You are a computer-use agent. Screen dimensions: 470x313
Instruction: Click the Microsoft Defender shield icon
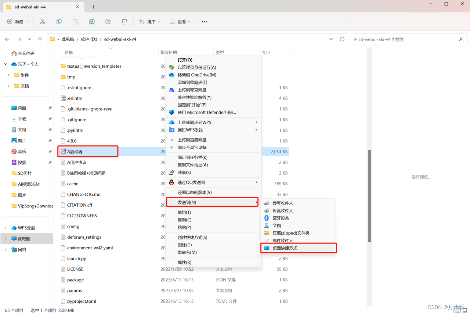click(171, 112)
